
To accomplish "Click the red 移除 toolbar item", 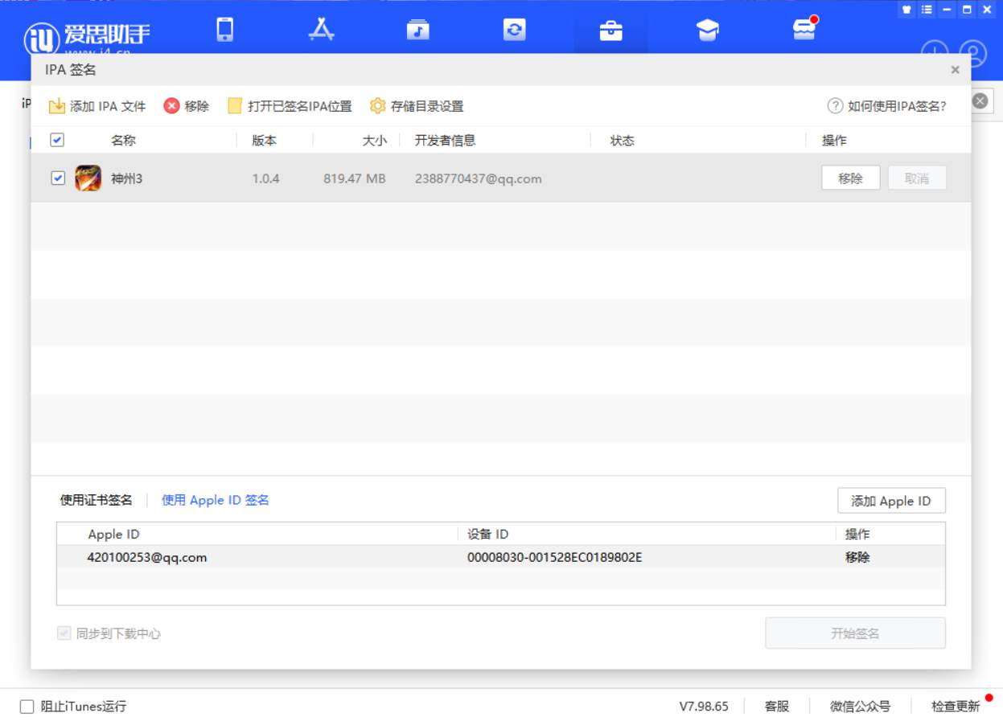I will [187, 106].
